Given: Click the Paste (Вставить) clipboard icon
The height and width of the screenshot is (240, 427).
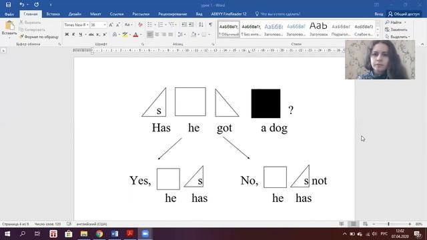Looking at the screenshot, I should 9,25.
